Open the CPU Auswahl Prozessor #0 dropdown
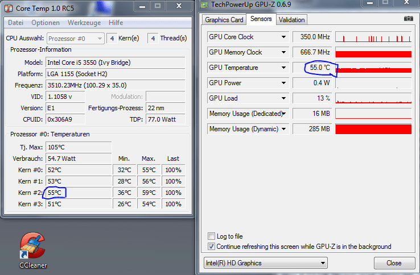 click(76, 39)
